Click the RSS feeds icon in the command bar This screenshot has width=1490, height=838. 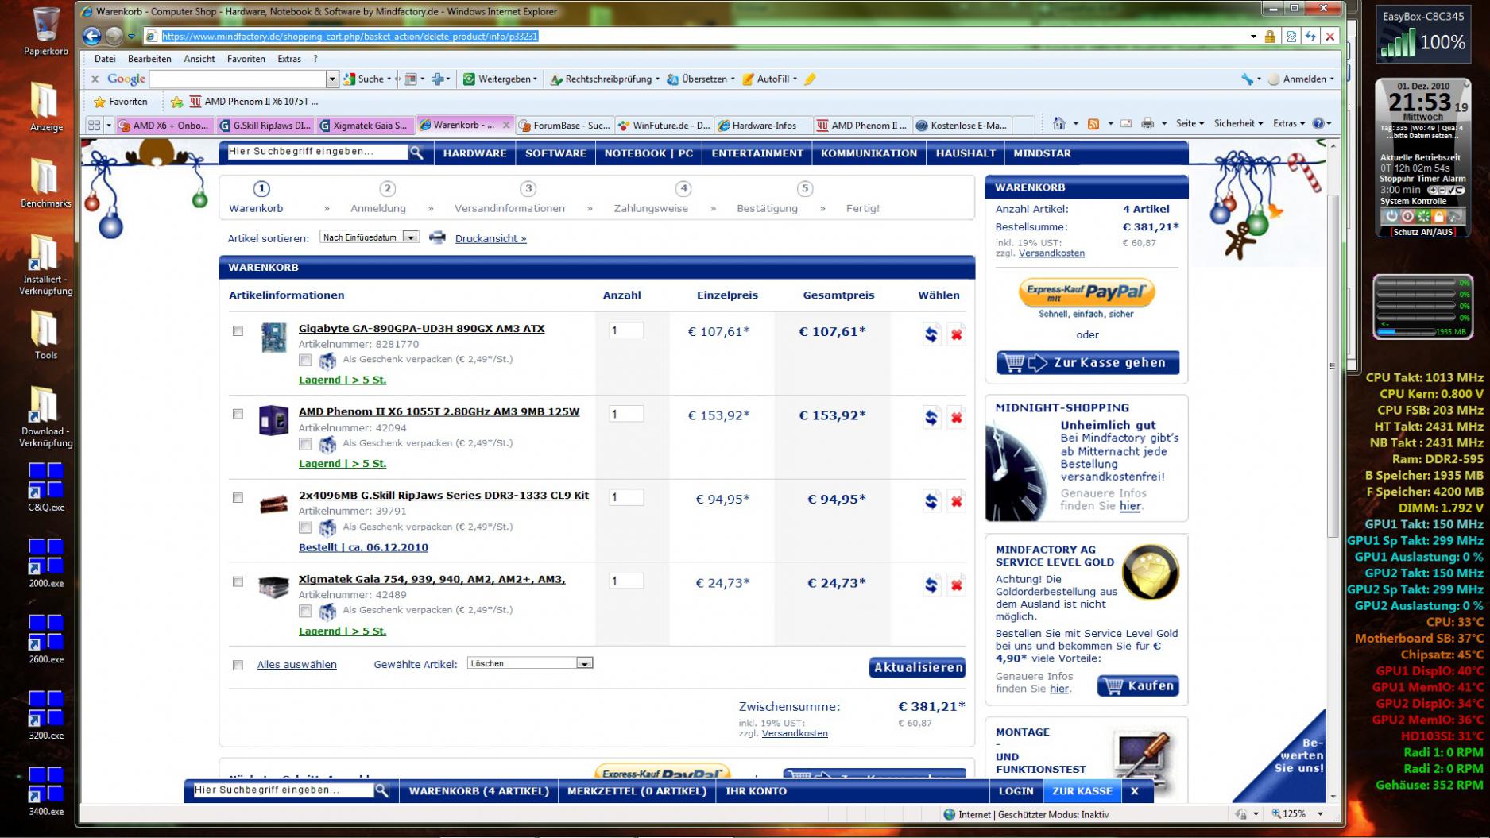tap(1093, 123)
